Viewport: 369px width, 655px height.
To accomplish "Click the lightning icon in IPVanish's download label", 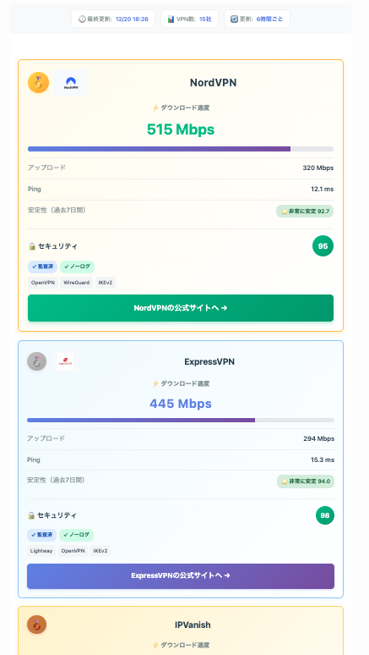I will [155, 646].
